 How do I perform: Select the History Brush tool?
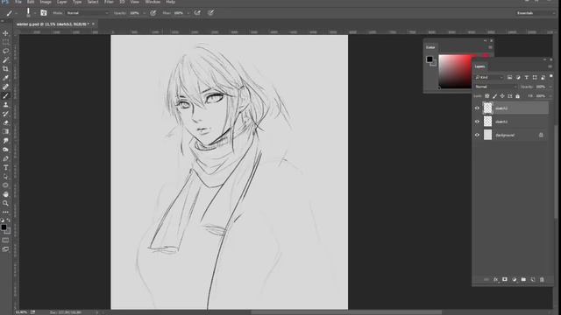5,114
